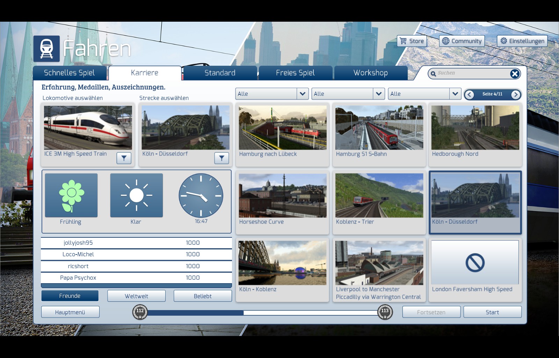Choose the highlighted Köln - Düsseldorf route in the grid
This screenshot has width=559, height=358.
click(475, 202)
